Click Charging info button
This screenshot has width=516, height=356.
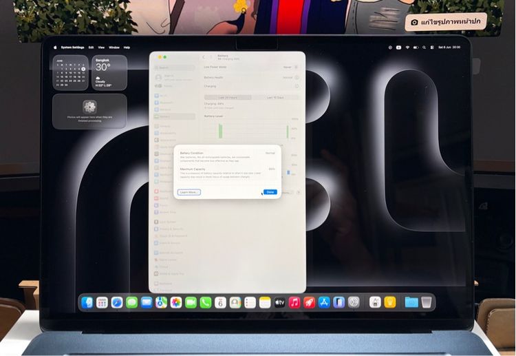pyautogui.click(x=297, y=86)
